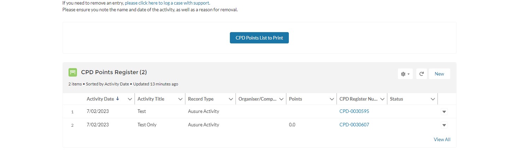Image resolution: width=524 pixels, height=150 pixels.
Task: Open record CPD-0030595 link
Action: tap(354, 112)
